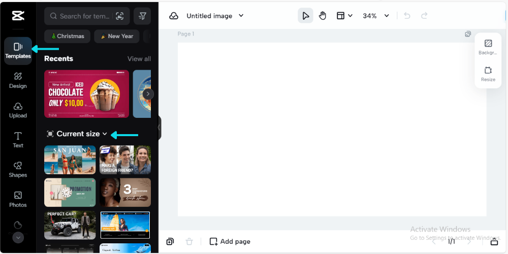
Task: Open the Photos sidebar tab
Action: click(x=18, y=200)
